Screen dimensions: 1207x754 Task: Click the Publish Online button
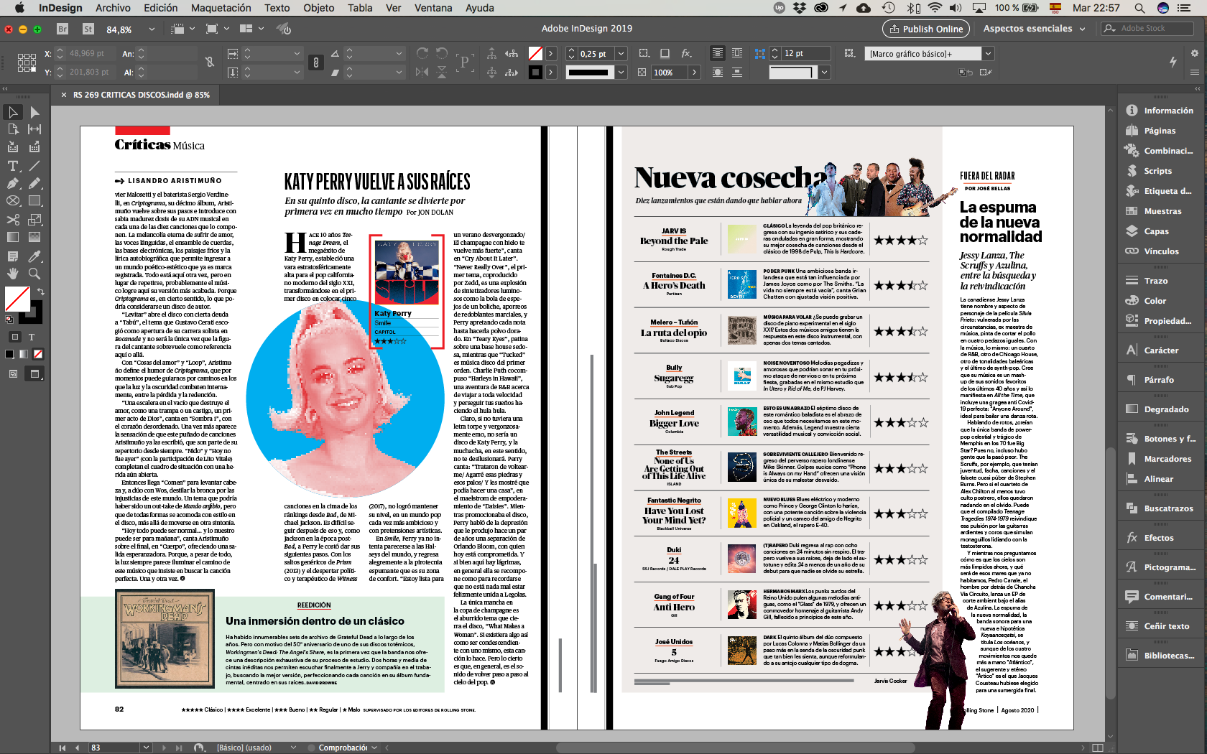click(926, 29)
